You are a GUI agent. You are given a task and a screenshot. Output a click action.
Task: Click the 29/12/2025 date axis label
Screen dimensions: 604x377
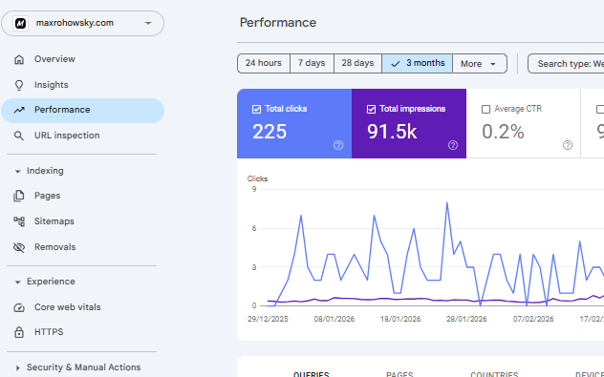(268, 319)
